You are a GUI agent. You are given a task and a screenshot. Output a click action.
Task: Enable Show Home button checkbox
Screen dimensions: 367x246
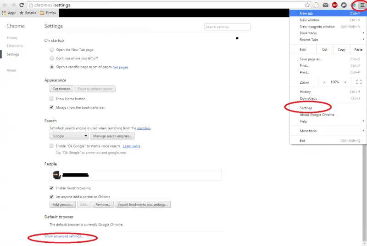(x=51, y=98)
